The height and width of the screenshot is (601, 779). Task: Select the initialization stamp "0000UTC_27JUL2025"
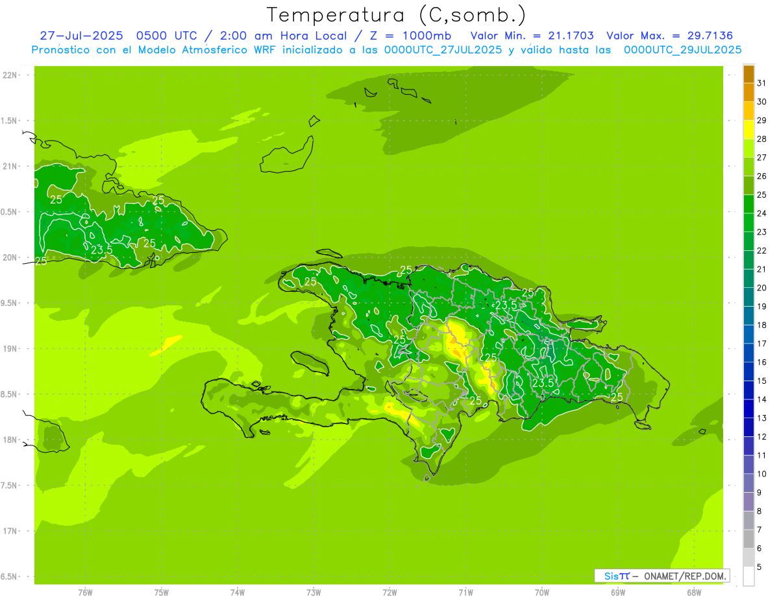(443, 50)
